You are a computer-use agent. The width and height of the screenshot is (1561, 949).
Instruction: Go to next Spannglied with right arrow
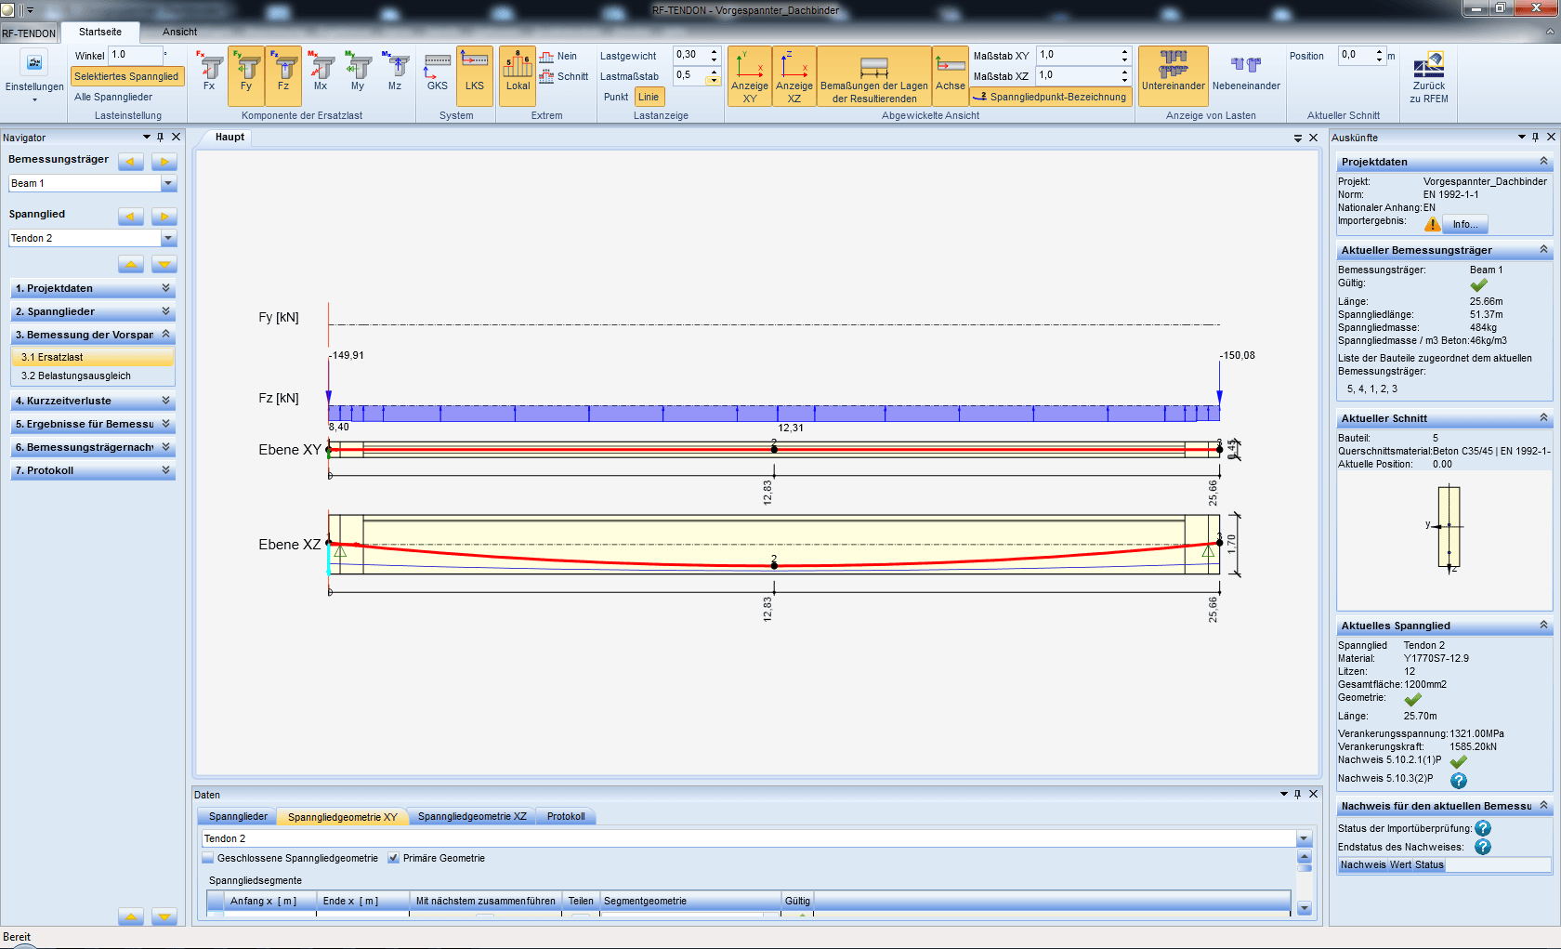(x=164, y=217)
